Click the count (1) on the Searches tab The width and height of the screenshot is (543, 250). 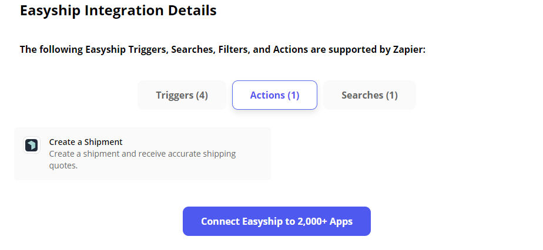[391, 95]
